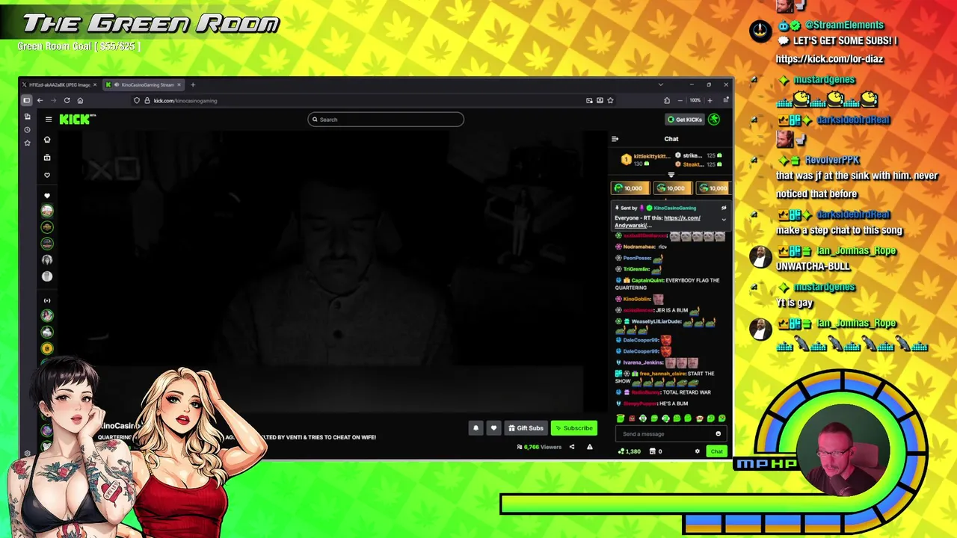957x538 pixels.
Task: Click the CaptainQuint username in chat
Action: click(647, 280)
